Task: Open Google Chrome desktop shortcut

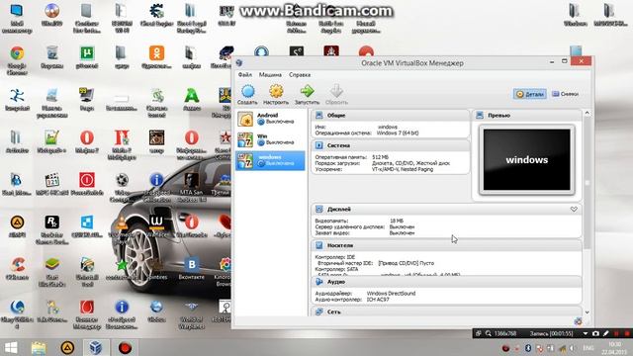Action: (x=17, y=61)
